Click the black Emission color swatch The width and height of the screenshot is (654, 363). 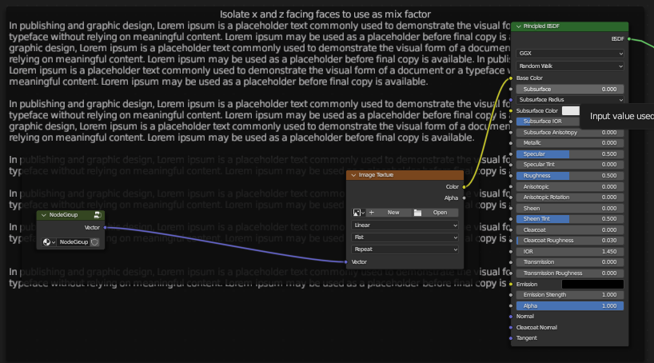tap(592, 284)
